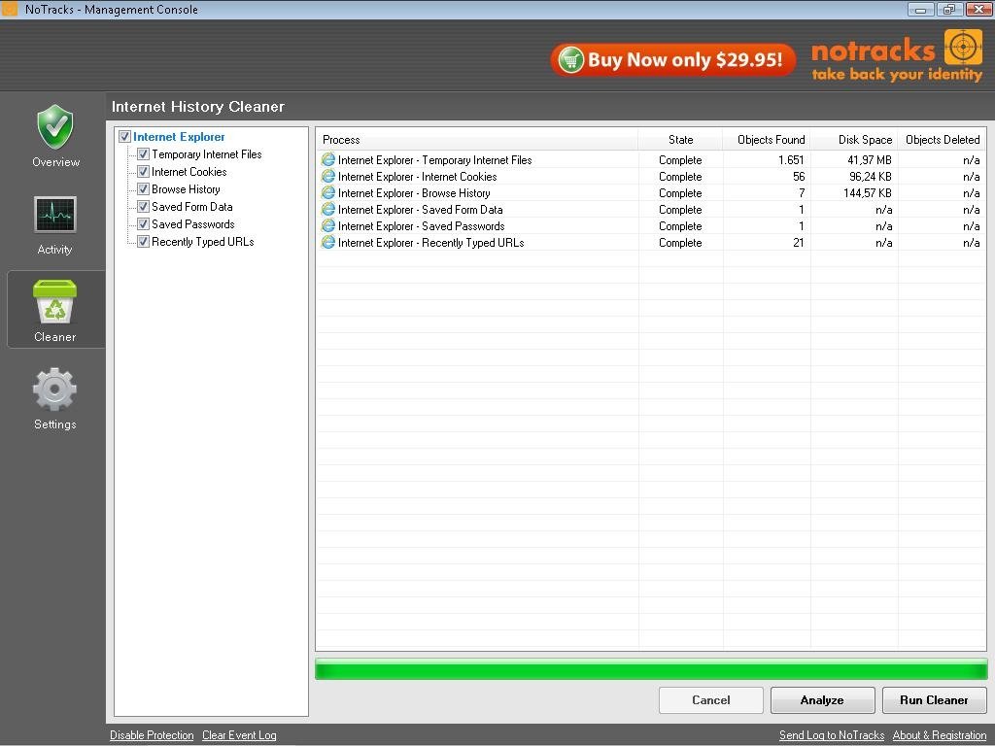Sort by the Process column header
The height and width of the screenshot is (746, 995).
[x=477, y=140]
